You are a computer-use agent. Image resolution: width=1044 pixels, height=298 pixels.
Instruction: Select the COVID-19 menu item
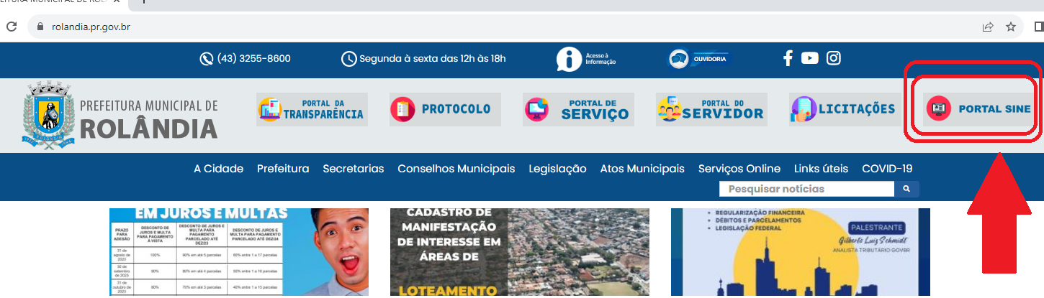click(886, 169)
